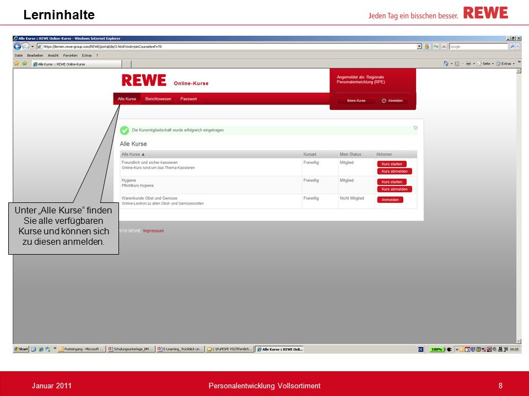Click the search magnifier button

512,46
